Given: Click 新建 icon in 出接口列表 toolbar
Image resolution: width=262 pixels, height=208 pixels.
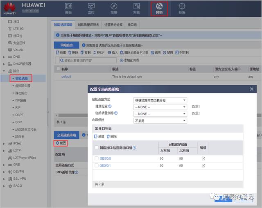Looking at the screenshot, I should [x=99, y=136].
